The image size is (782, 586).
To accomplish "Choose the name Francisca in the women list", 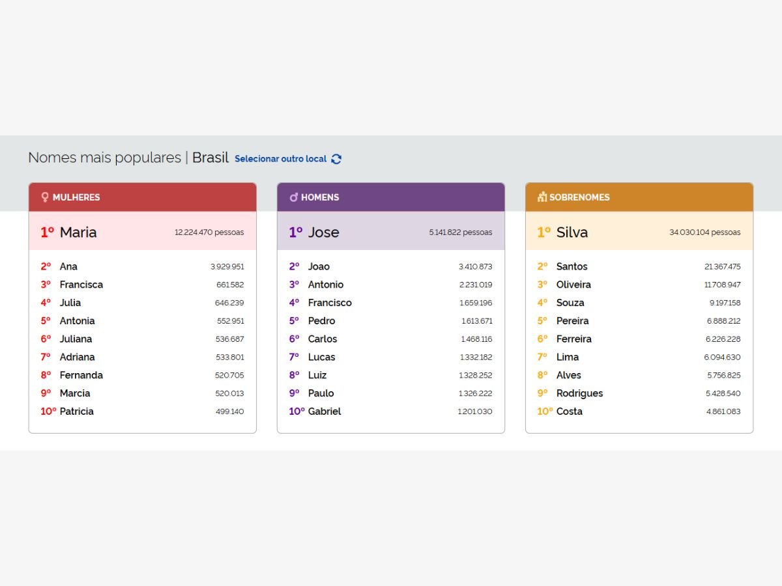I will coord(81,285).
